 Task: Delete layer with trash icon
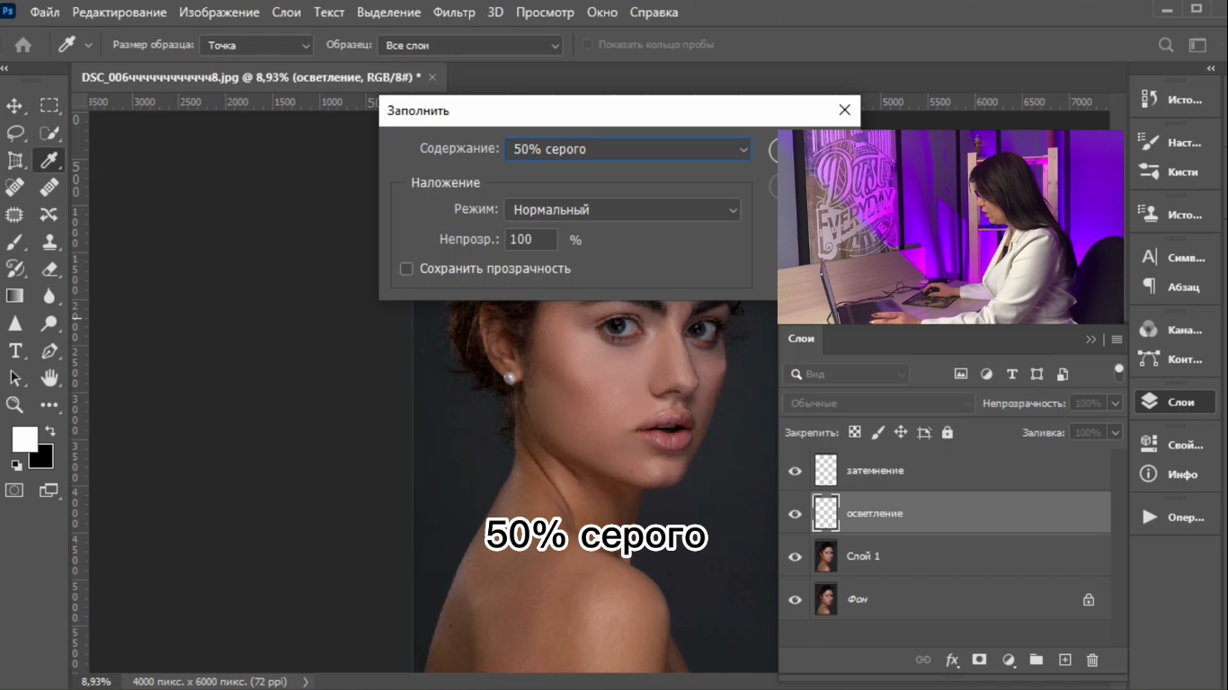(1093, 659)
